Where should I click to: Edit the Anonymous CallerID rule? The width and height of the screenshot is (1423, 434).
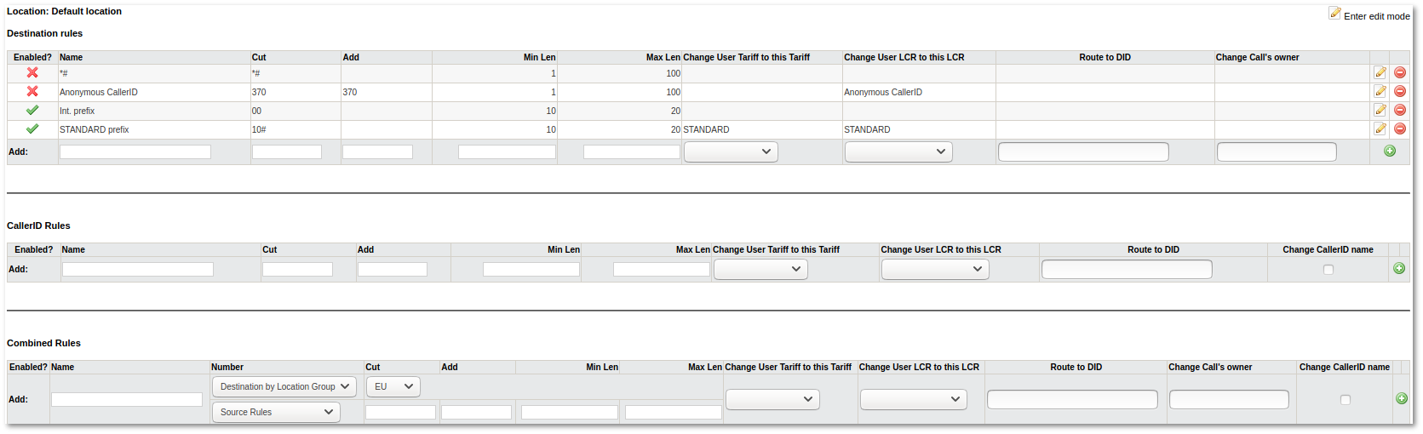(1380, 92)
